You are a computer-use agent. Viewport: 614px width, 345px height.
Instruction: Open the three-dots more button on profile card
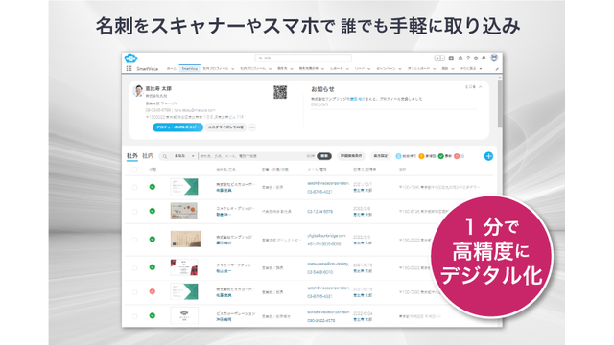coord(252,127)
